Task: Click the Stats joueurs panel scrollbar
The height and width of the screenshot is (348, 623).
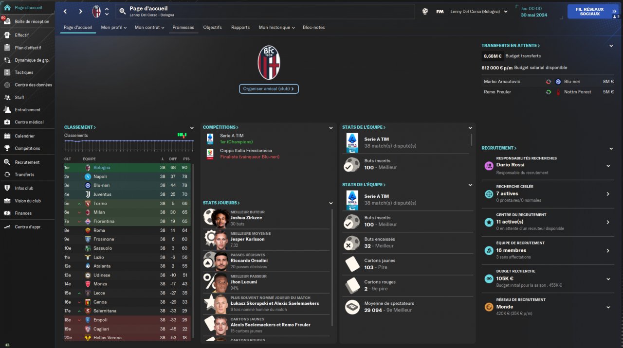Action: coord(332,267)
